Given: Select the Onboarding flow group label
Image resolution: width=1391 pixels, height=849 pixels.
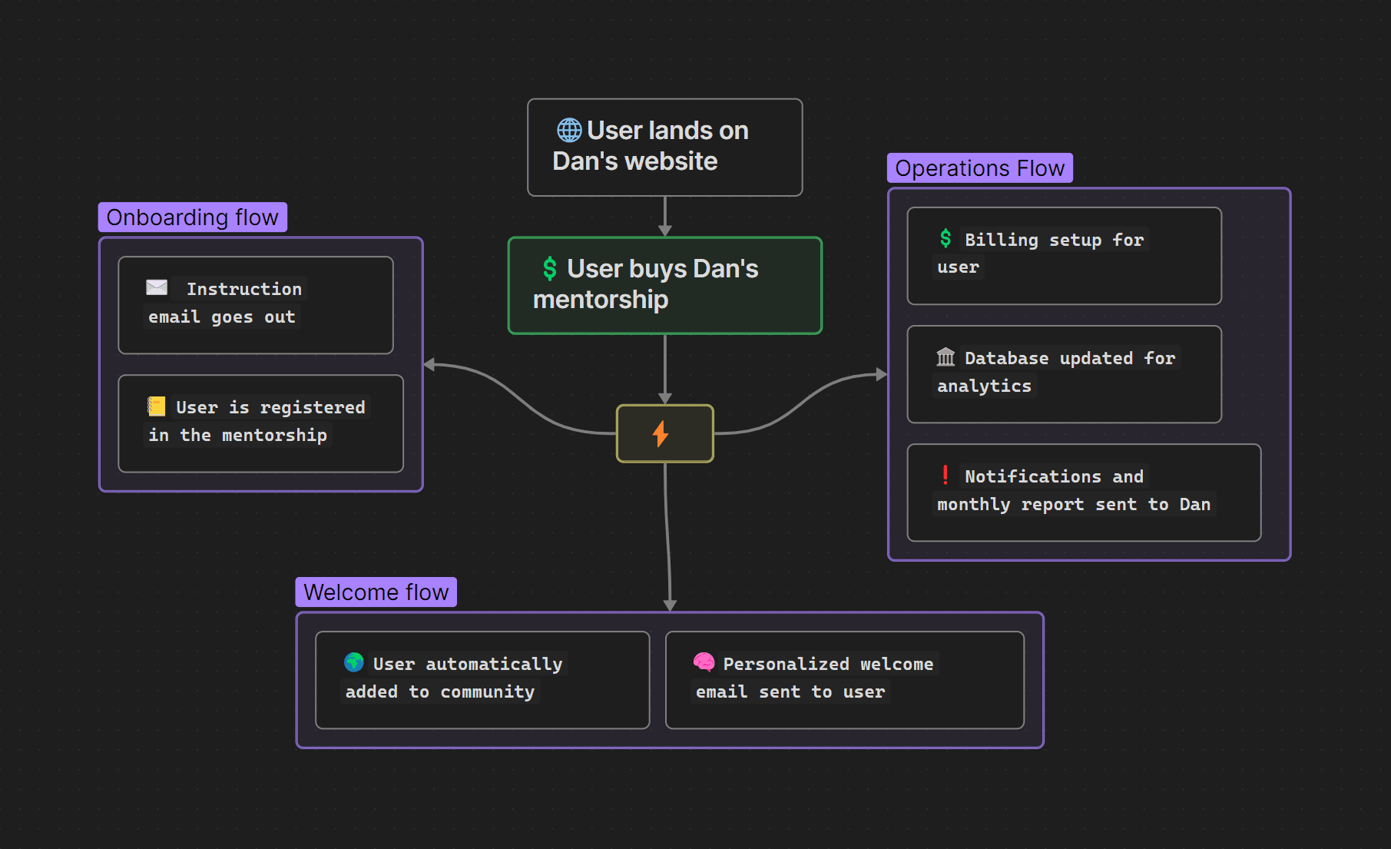Looking at the screenshot, I should (193, 217).
